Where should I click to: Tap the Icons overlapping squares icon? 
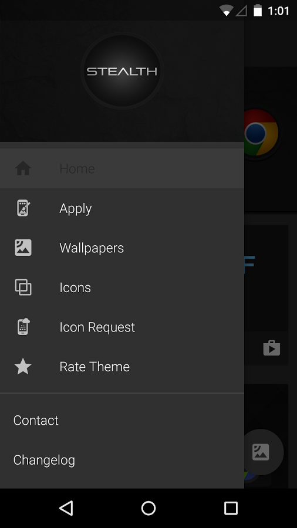click(23, 287)
